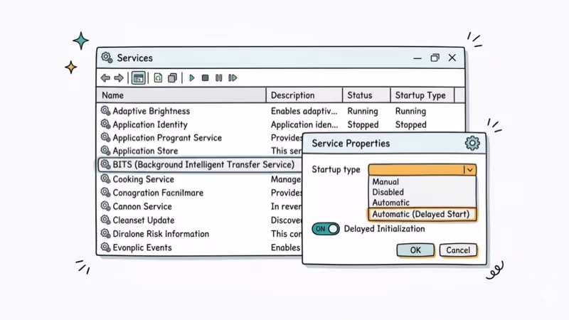Viewport: 569px width, 320px height.
Task: Click the Cooking Service gear icon
Action: (x=105, y=179)
